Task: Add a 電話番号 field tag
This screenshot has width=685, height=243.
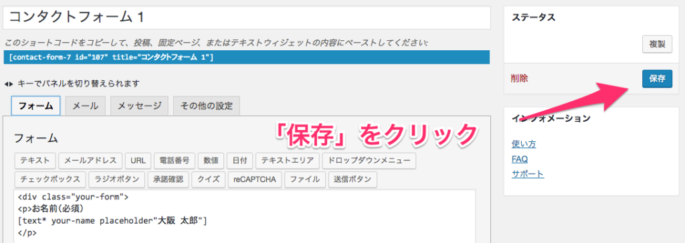Action: [175, 161]
